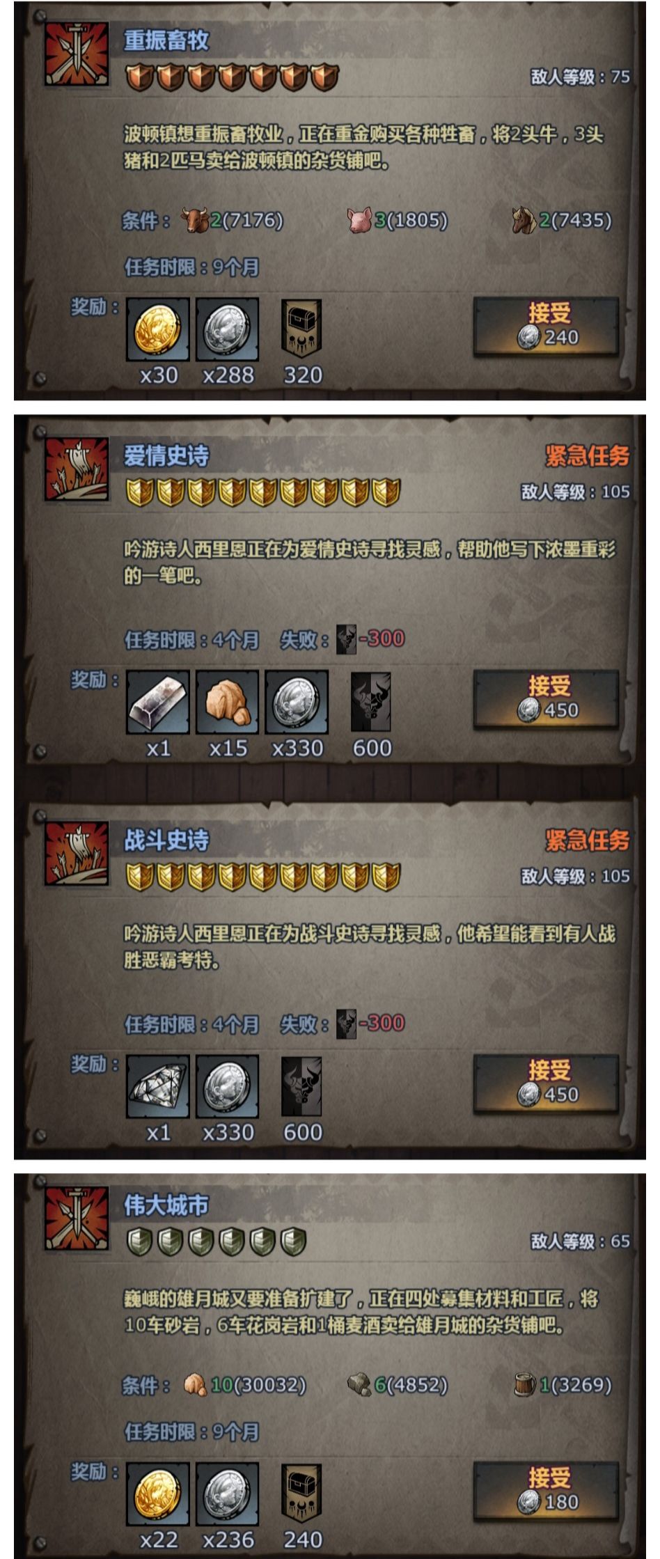660x1559 pixels.
Task: Click the sandstone rock reward x15 icon
Action: [228, 703]
